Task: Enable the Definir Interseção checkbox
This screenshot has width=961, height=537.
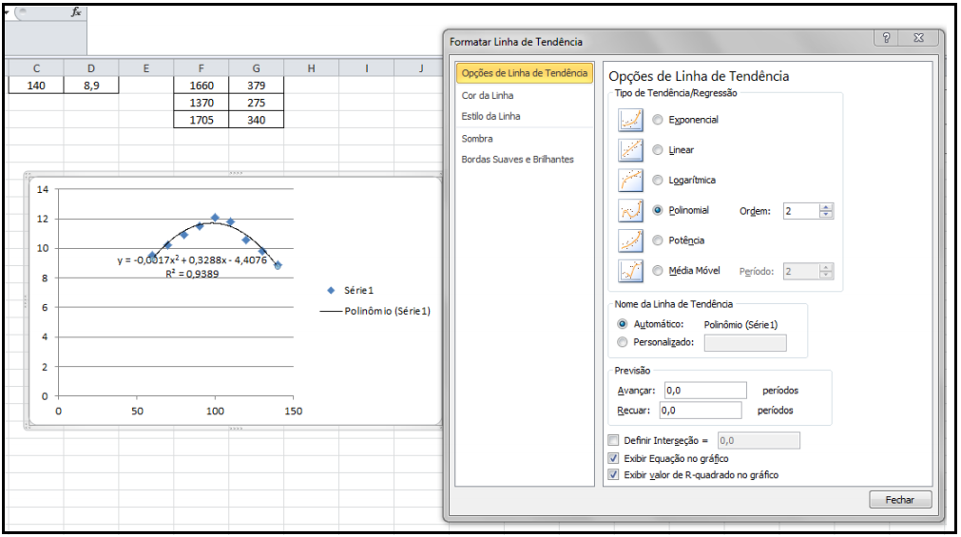Action: tap(613, 441)
